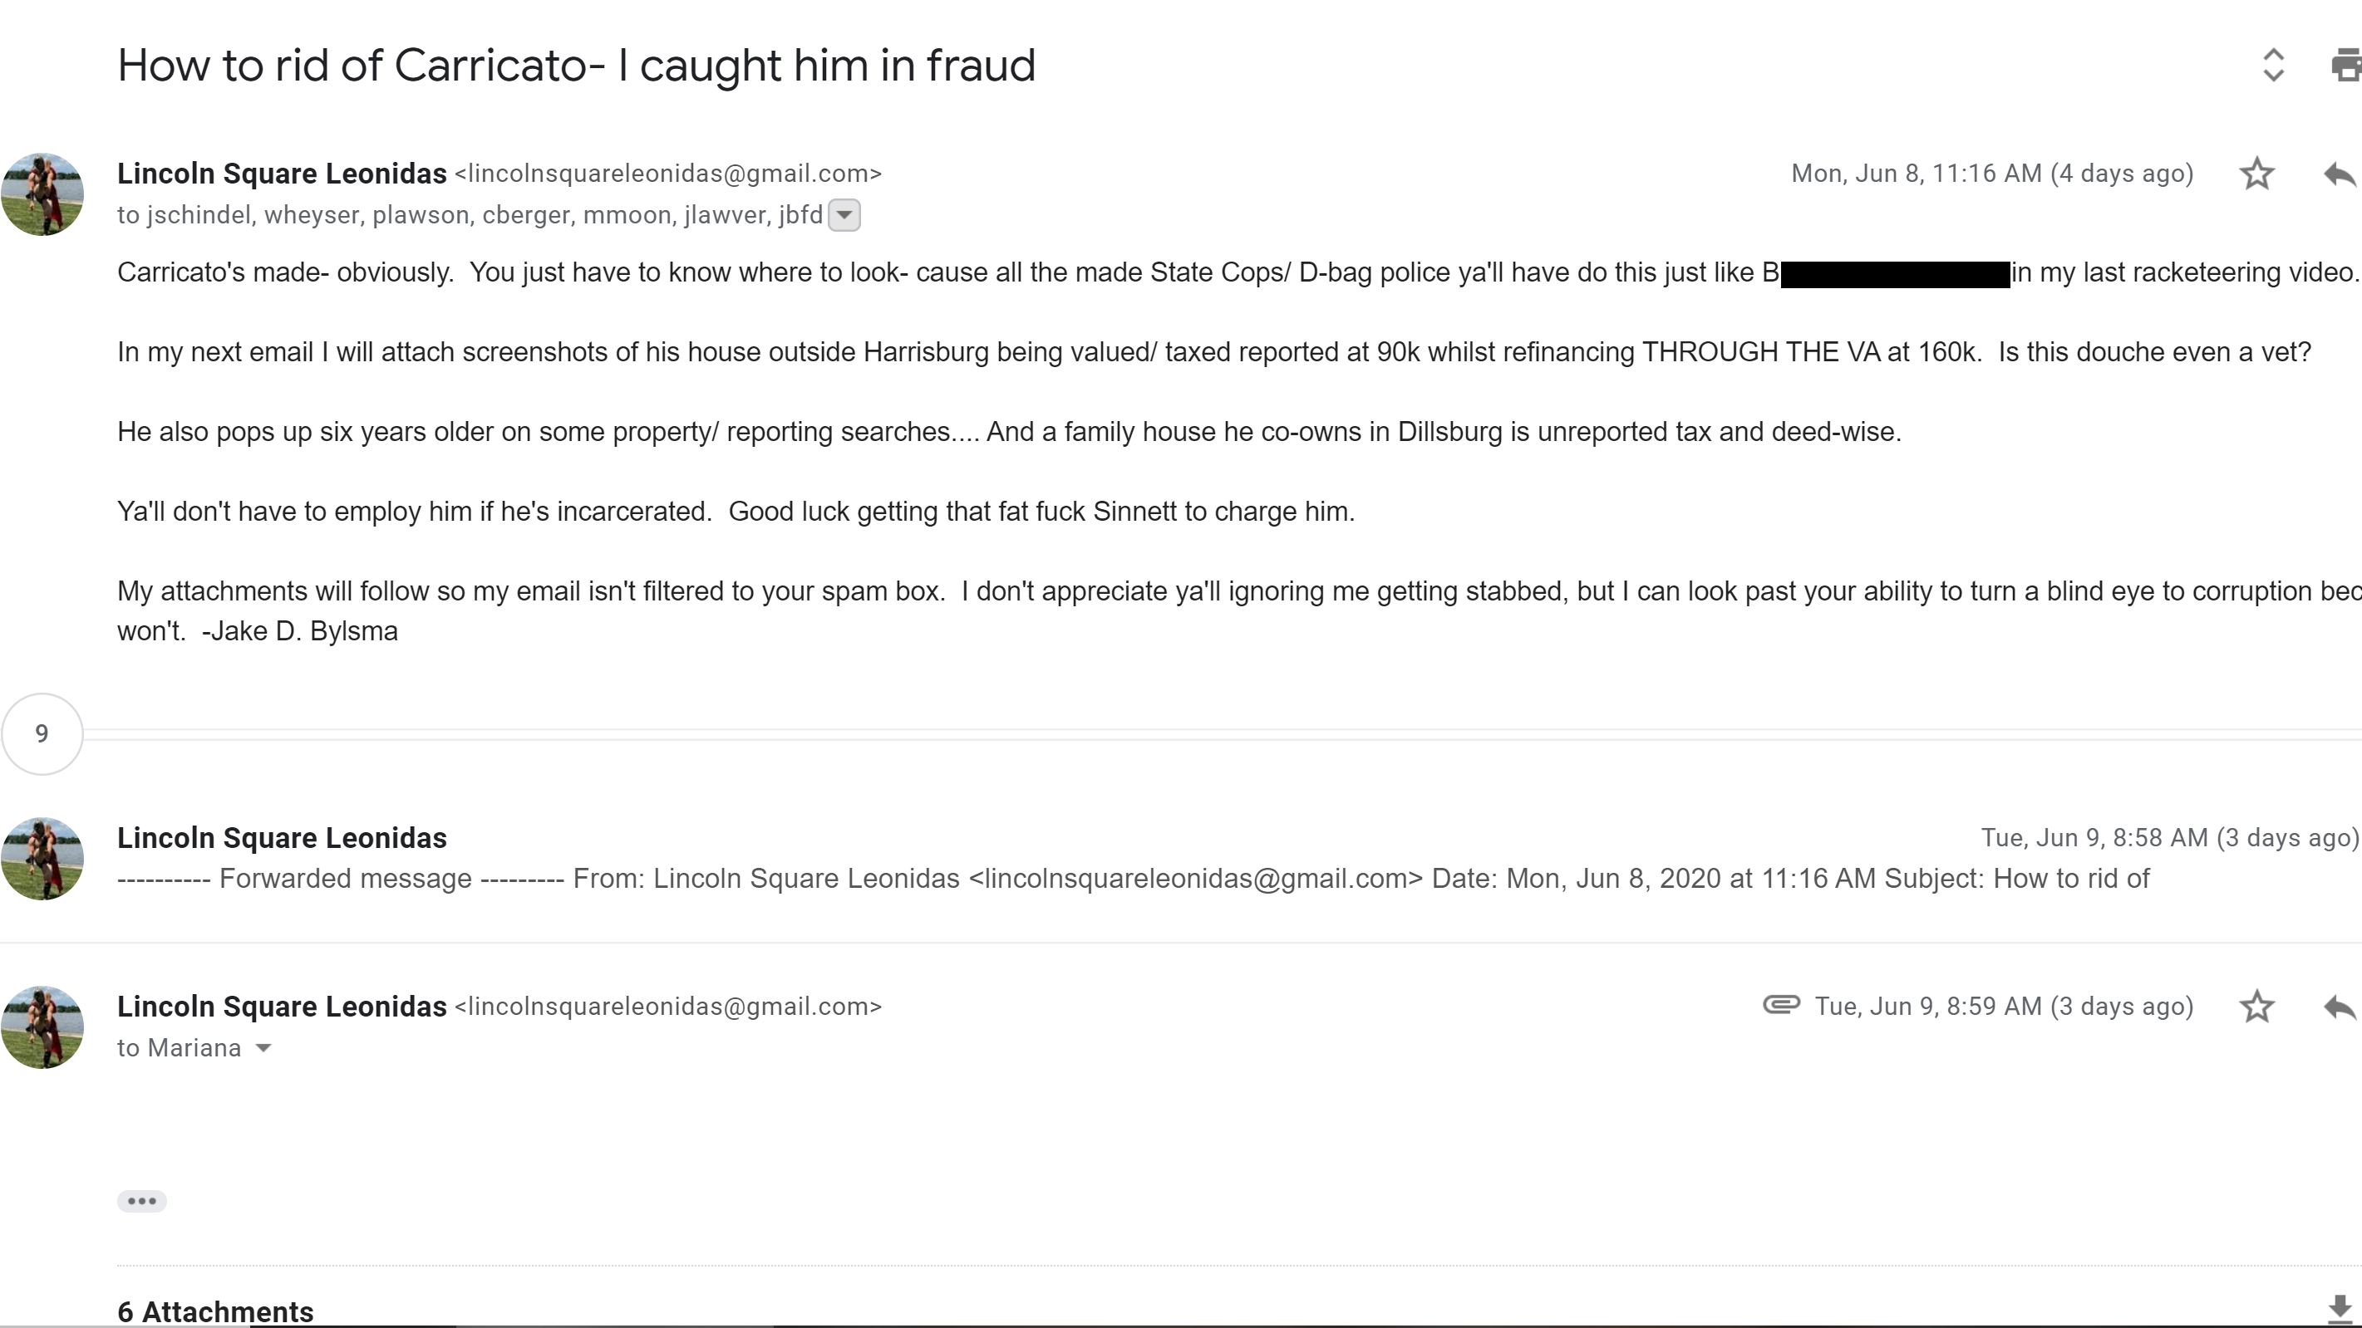
Task: Star the Jun 8 11:16 AM message
Action: (x=2256, y=174)
